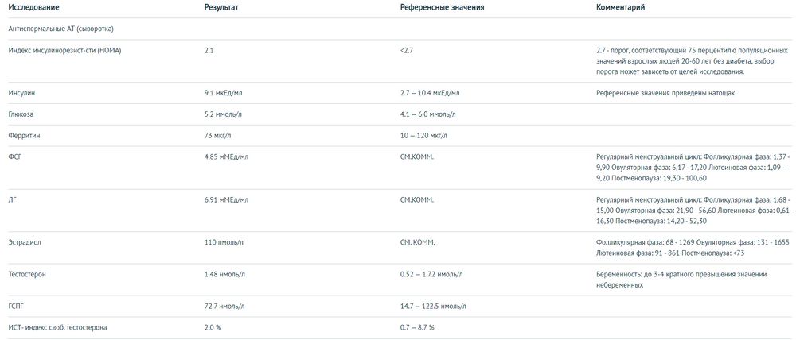The height and width of the screenshot is (340, 796).
Task: Click the Глюкоза result '5.2 ммоль/л'
Action: pos(223,114)
